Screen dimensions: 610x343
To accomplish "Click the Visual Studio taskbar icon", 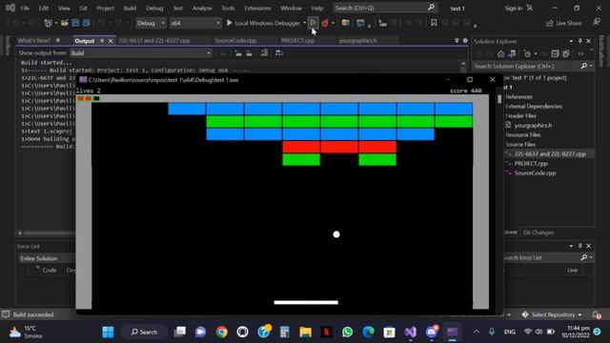I will tap(411, 332).
